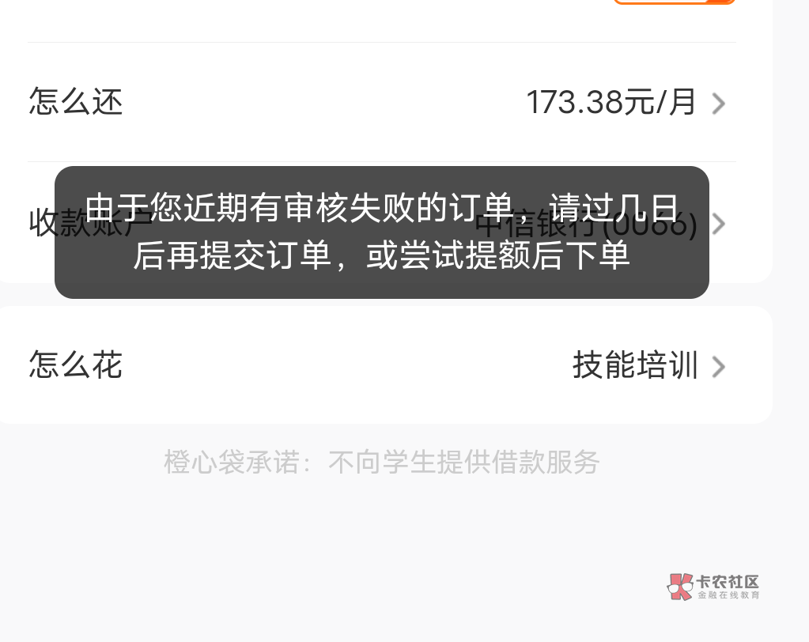Screen dimensions: 809x642
Task: Click the 卡农社区 red logo icon
Action: [x=680, y=587]
